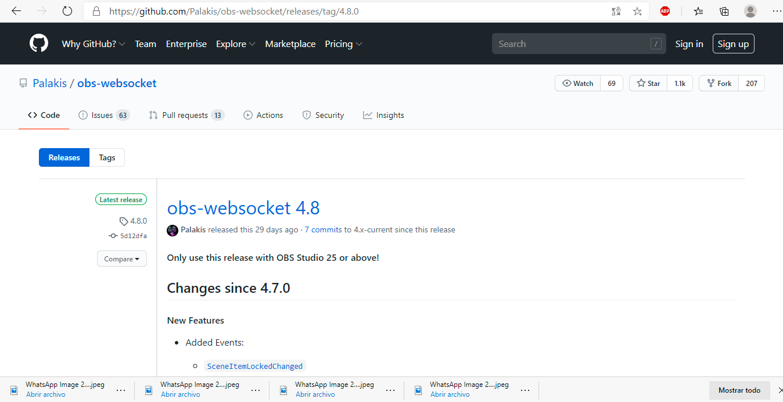Refresh the page with reload icon
783x402 pixels.
point(67,11)
